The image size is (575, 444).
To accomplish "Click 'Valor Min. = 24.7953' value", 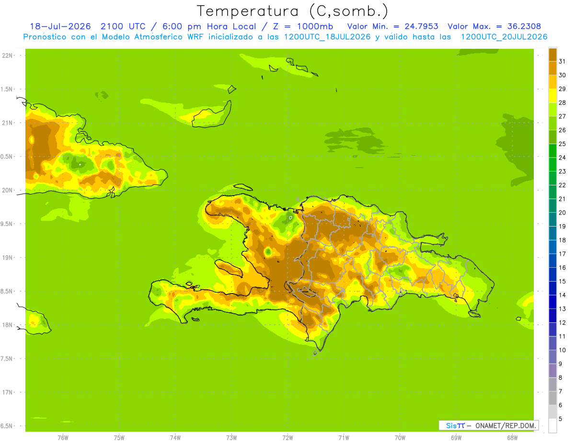I will (x=392, y=26).
